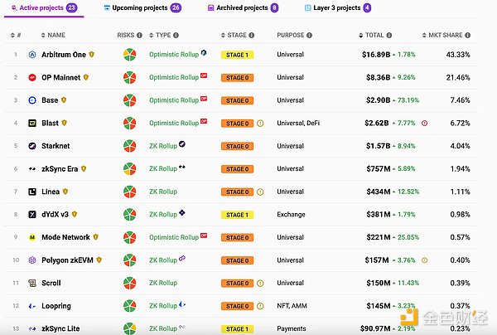Sort the table by TOTAL column
The image size is (497, 335).
pyautogui.click(x=374, y=36)
